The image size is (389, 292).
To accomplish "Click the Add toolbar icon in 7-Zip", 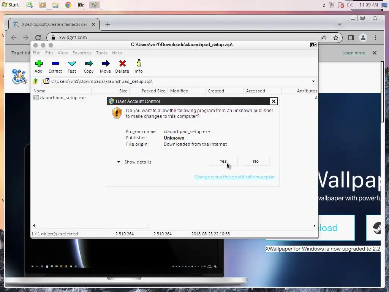I will coord(39,66).
